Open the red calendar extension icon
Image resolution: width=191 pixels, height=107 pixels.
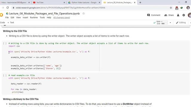177,8
